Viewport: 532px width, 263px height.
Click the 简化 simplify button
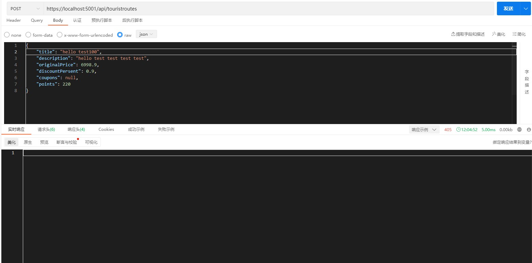(519, 34)
